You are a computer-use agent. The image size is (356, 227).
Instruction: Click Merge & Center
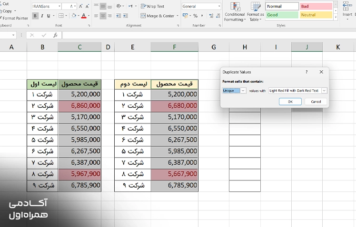pos(158,16)
